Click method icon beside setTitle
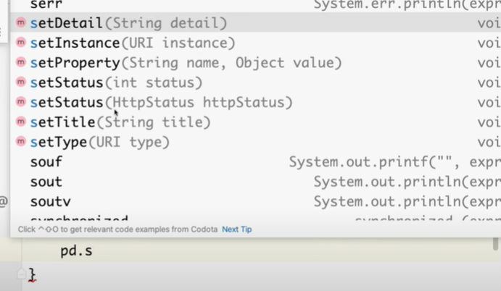Screen dimensions: 501x291 point(21,122)
